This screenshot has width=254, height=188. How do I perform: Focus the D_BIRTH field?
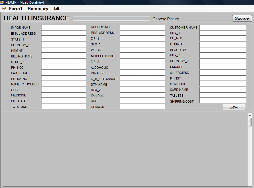[223, 44]
